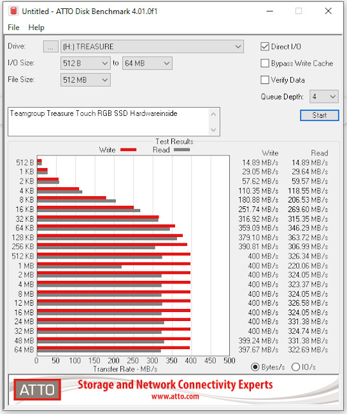Open the 512 MB File Size dropdown
The height and width of the screenshot is (414, 347).
coord(85,80)
